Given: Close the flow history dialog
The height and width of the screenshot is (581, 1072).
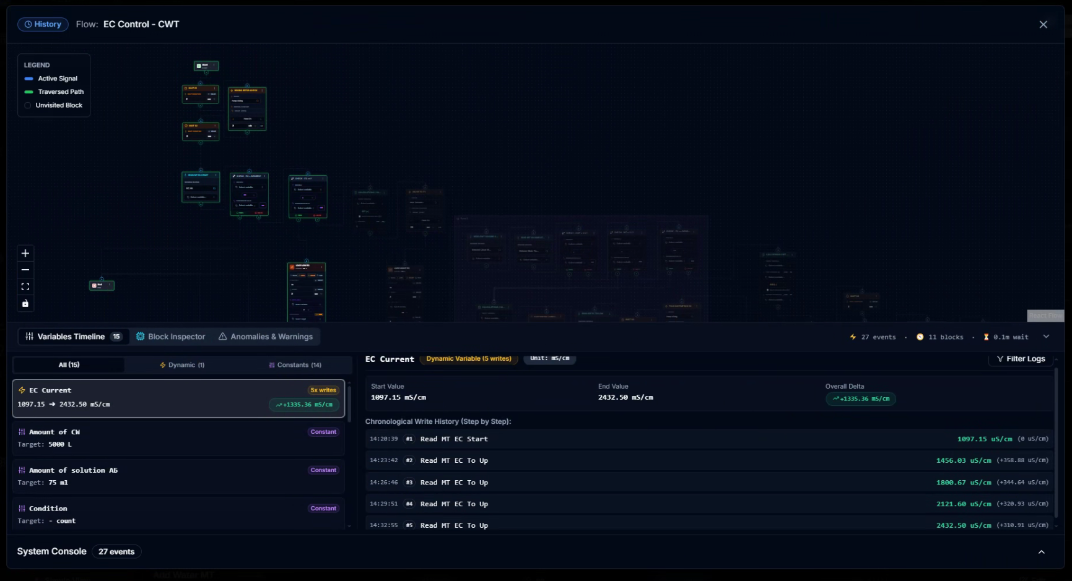Looking at the screenshot, I should pyautogui.click(x=1043, y=25).
